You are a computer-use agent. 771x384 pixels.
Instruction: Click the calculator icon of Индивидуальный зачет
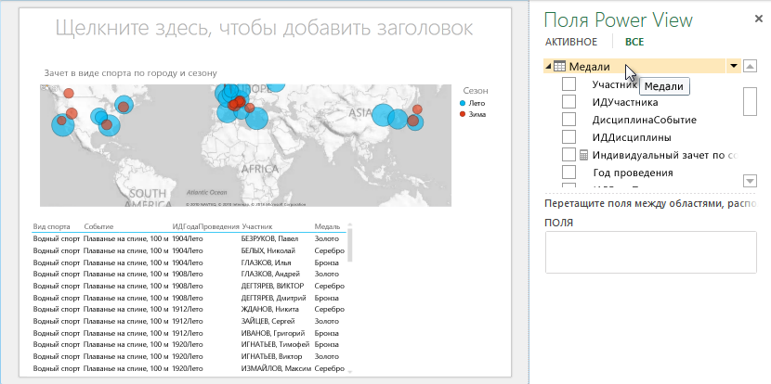[583, 155]
